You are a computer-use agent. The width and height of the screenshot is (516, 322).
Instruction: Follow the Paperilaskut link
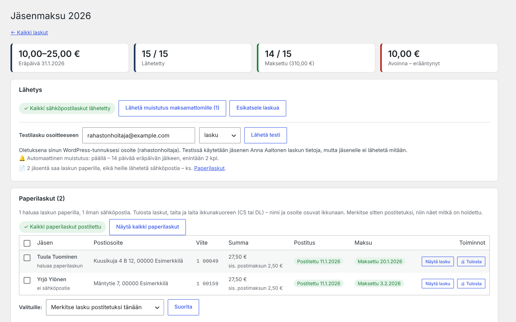point(209,168)
